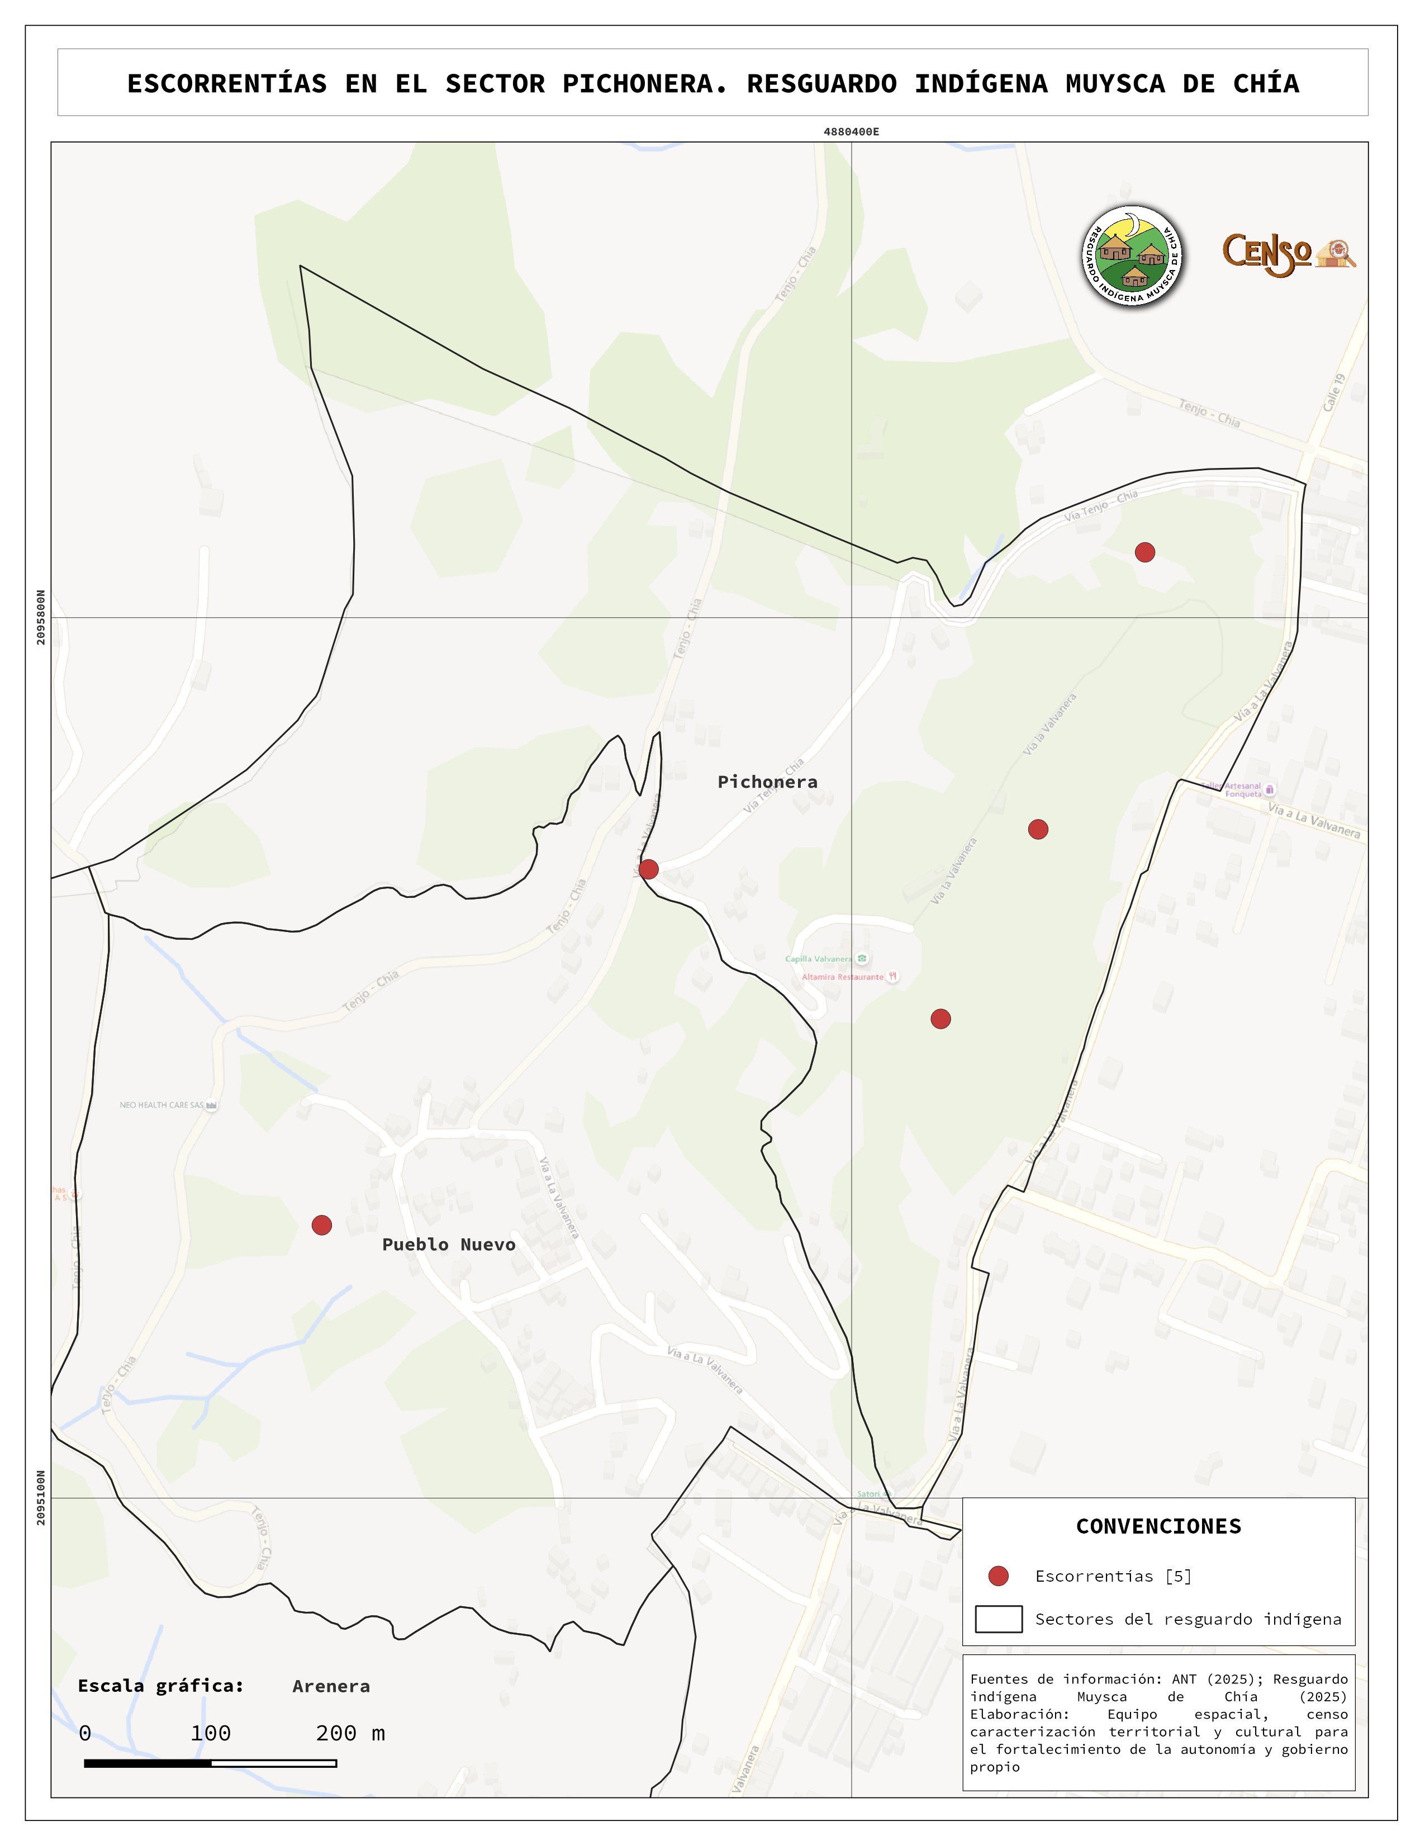This screenshot has width=1425, height=1845.
Task: Click the Capilla Valvanera marker icon
Action: click(x=862, y=958)
